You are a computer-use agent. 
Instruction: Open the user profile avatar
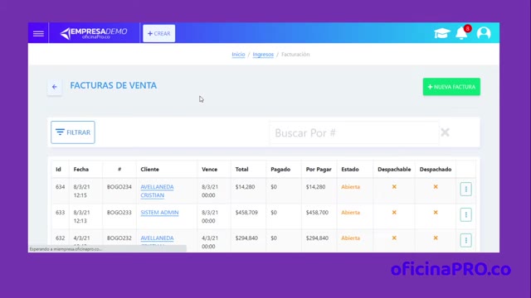(x=484, y=33)
